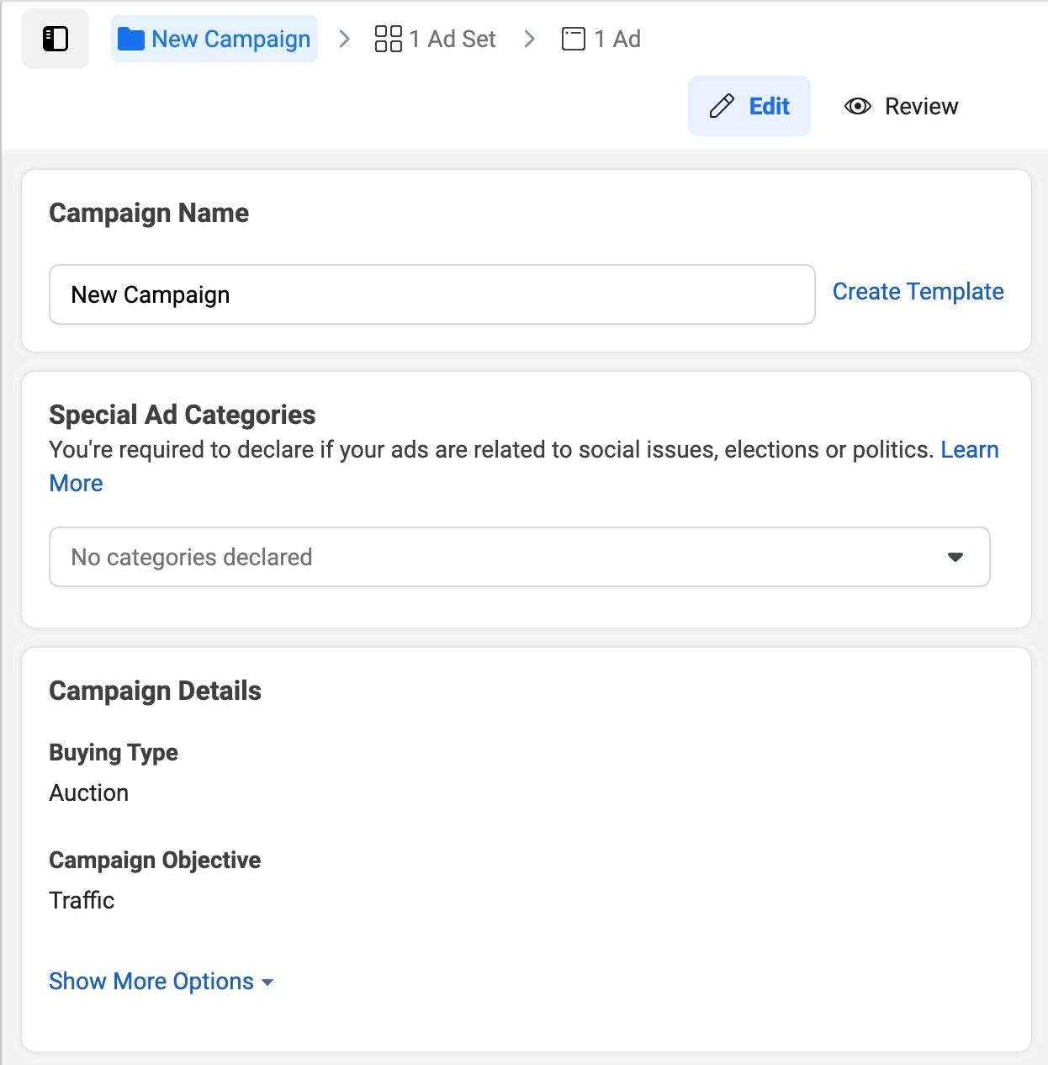Click the Create Template link
This screenshot has width=1048, height=1065.
point(918,291)
